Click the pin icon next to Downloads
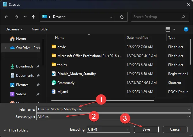The width and height of the screenshot is (193, 137). point(38,66)
